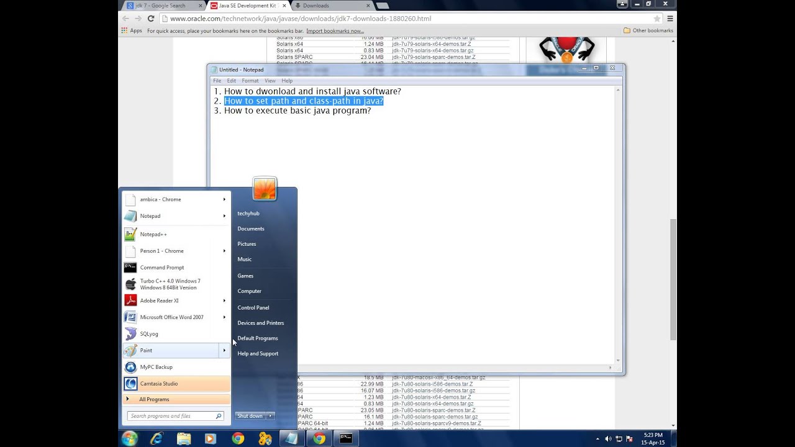Expand All Programs list

pyautogui.click(x=177, y=399)
